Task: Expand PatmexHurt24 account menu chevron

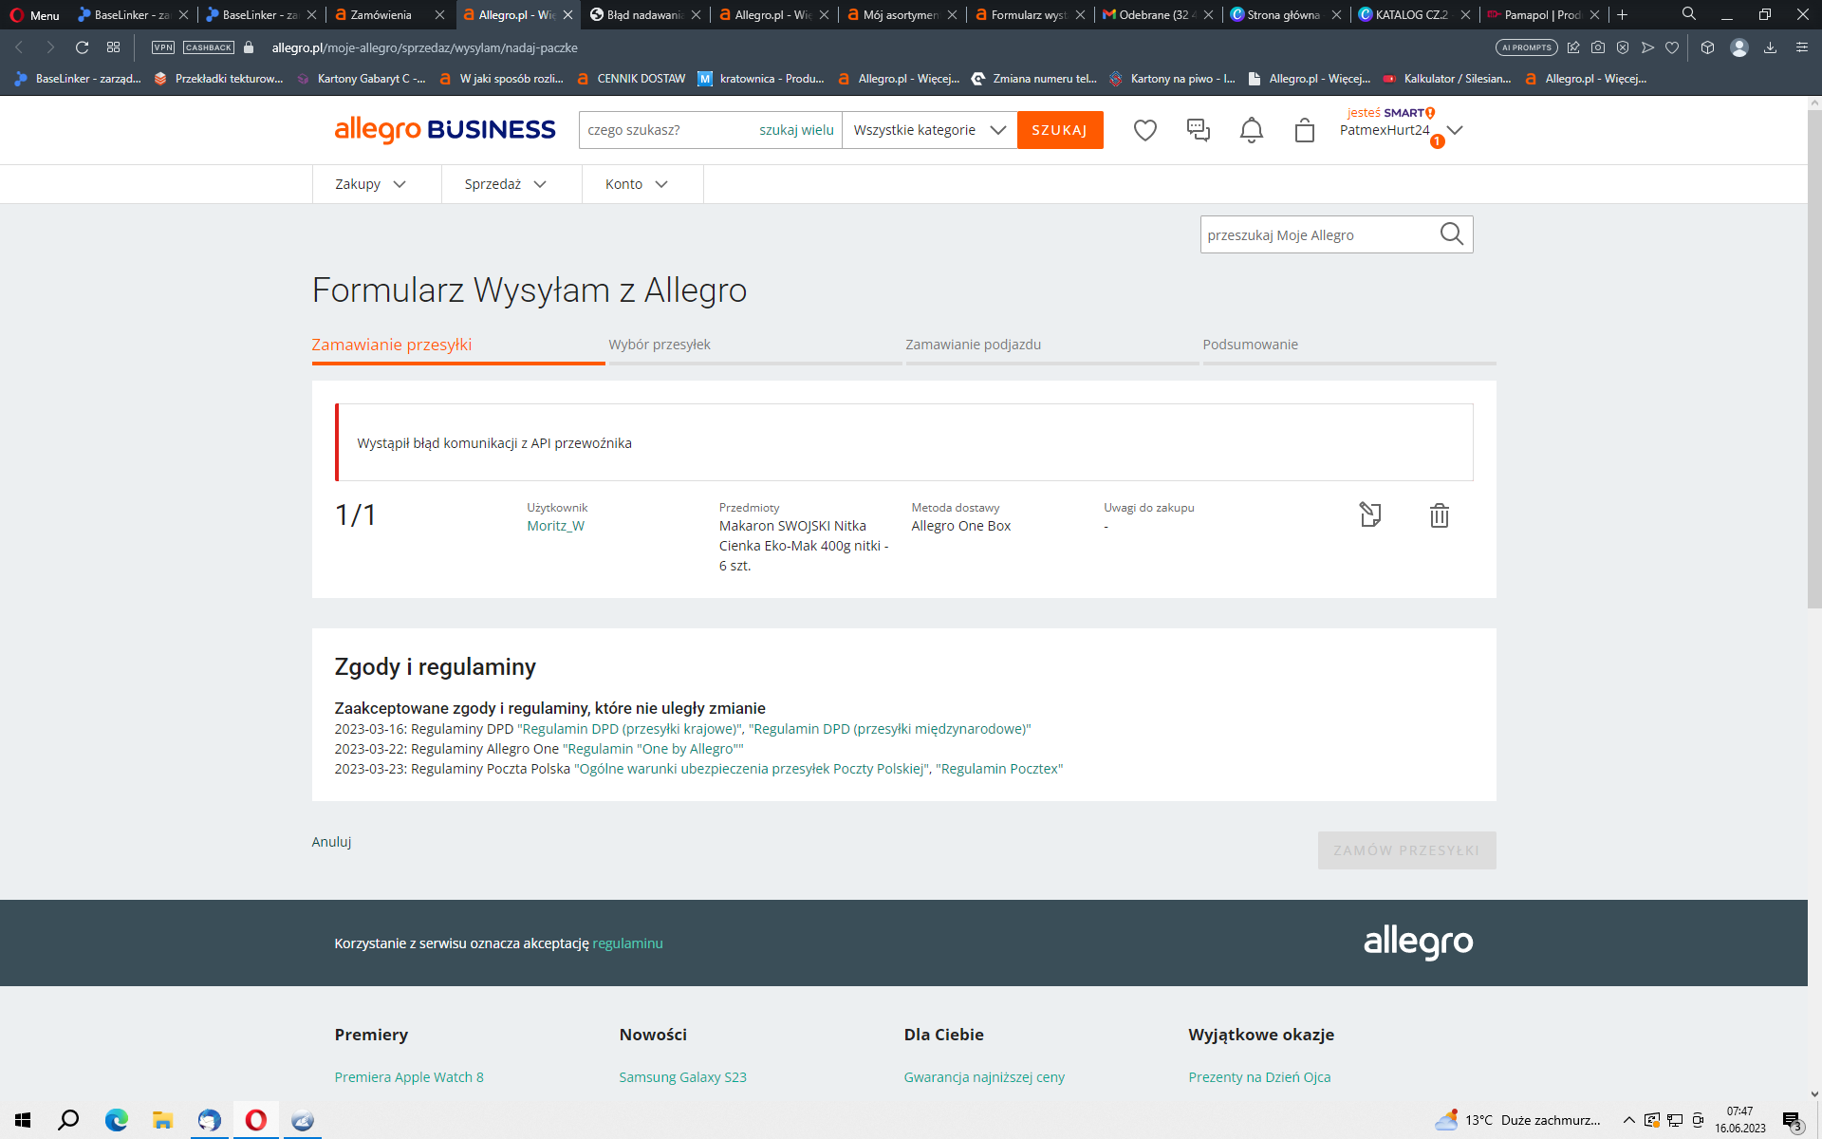Action: [x=1455, y=130]
